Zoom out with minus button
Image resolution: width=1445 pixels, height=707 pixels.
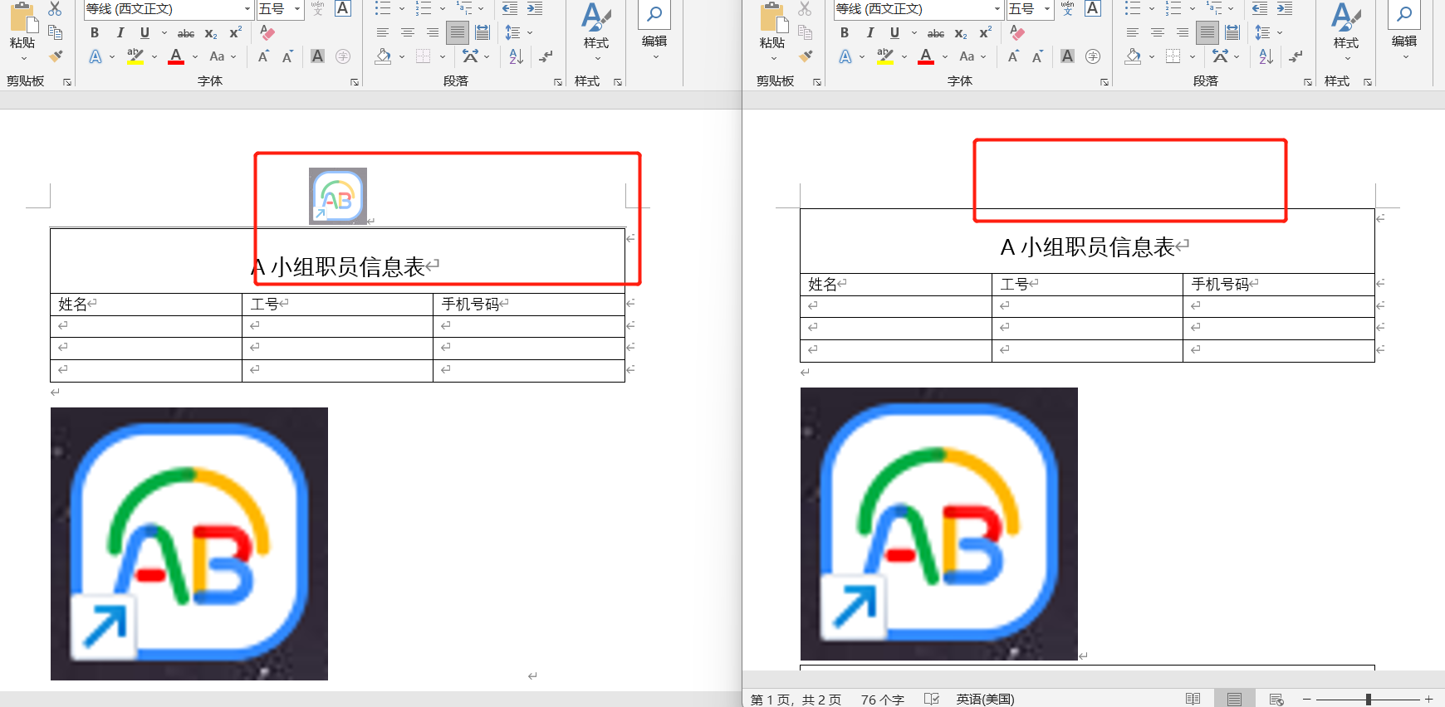click(x=1306, y=700)
